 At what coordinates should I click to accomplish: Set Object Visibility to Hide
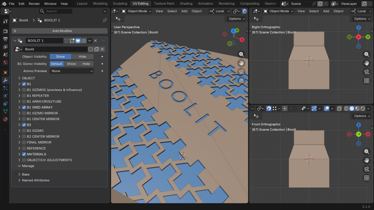click(x=82, y=56)
